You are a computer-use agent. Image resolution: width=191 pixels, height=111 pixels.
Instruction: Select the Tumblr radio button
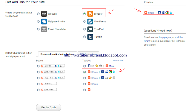click(x=84, y=37)
